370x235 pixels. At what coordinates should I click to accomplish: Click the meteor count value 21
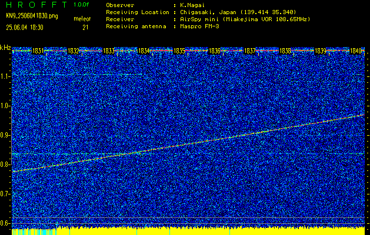85,28
